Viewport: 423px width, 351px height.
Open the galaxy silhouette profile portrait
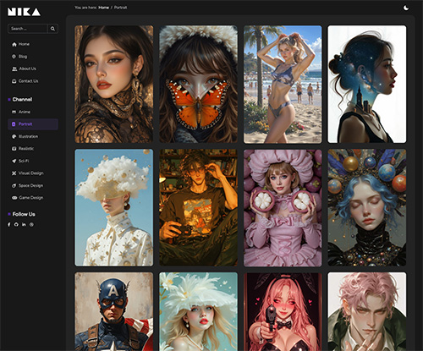[x=367, y=84]
